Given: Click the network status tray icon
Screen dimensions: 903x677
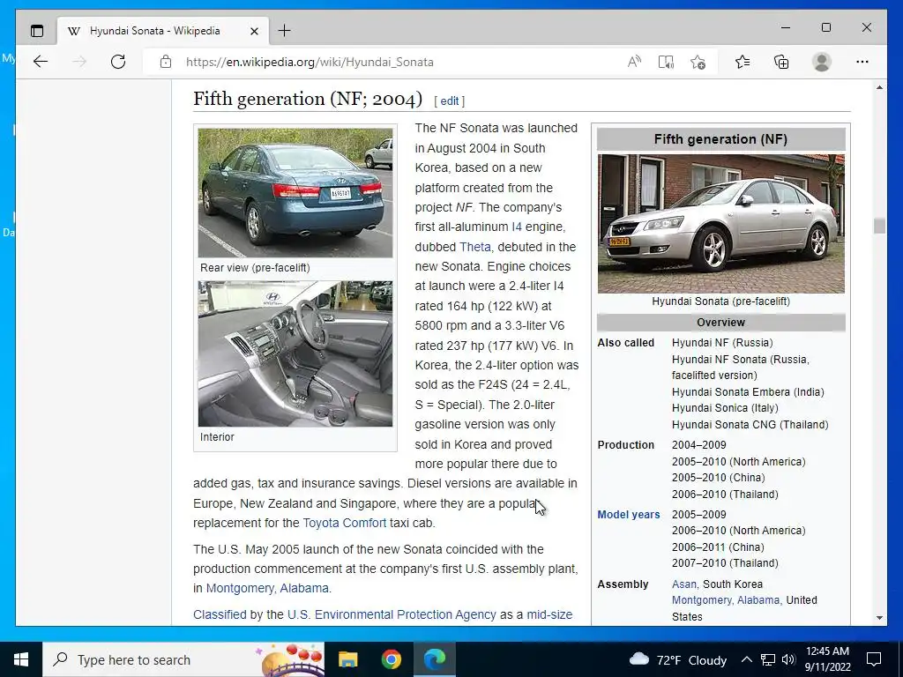Looking at the screenshot, I should (x=768, y=659).
